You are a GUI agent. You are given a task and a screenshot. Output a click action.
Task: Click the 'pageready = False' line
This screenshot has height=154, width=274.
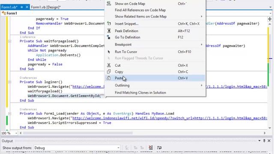pos(45,64)
